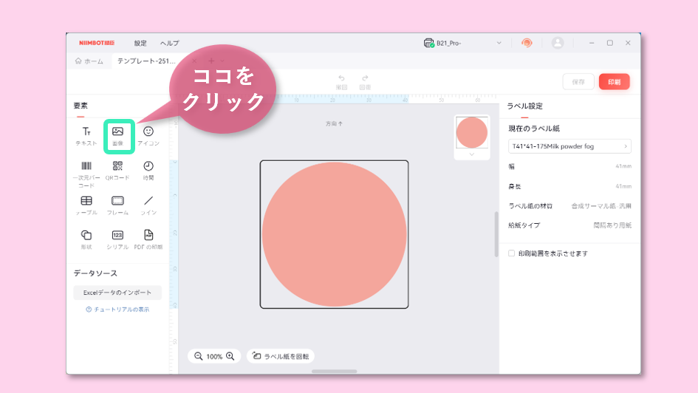This screenshot has height=393, width=698.
Task: Insert a Frame (フレーム) element
Action: [x=117, y=205]
